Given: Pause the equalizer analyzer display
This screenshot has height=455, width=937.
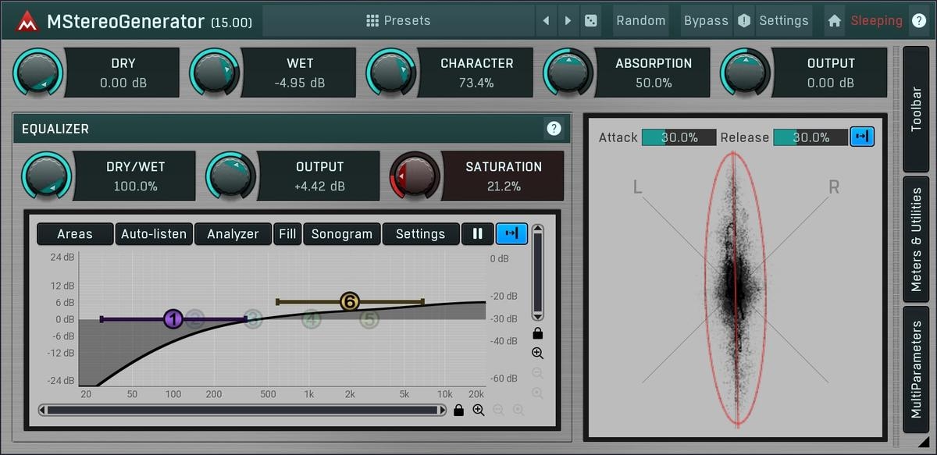Looking at the screenshot, I should tap(477, 233).
